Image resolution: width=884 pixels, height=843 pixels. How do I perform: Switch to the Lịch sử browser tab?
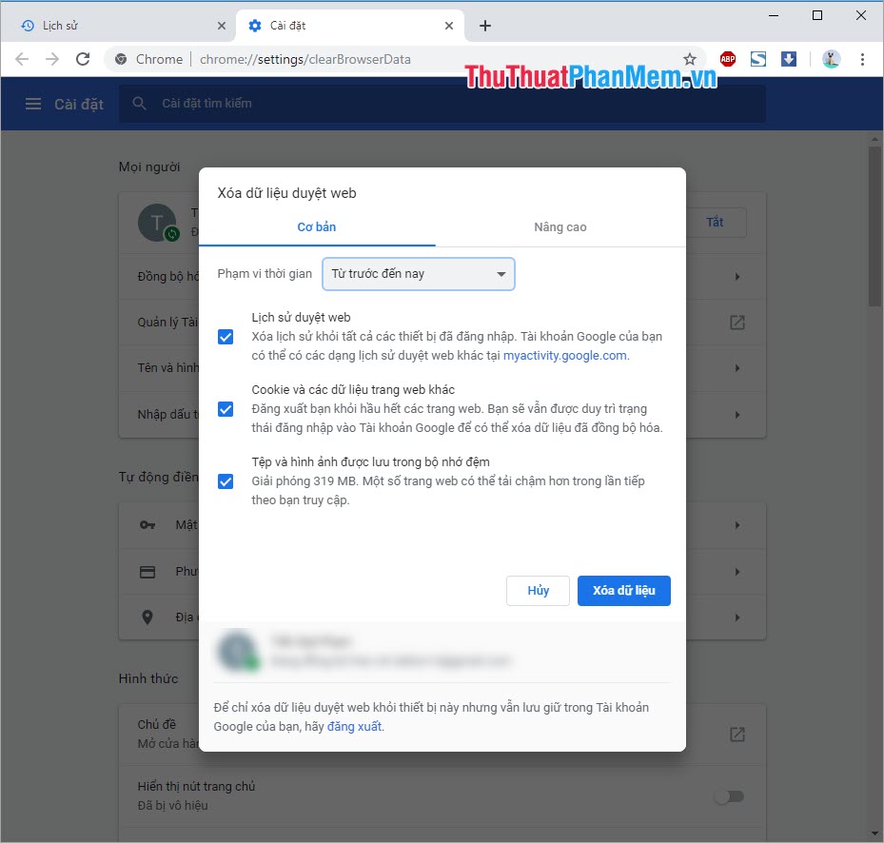coord(114,26)
